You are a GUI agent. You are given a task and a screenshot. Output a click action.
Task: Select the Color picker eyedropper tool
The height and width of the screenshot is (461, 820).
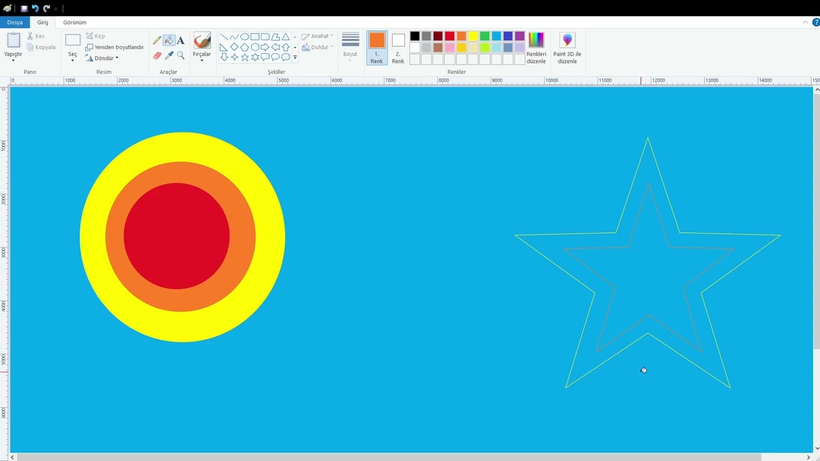[x=169, y=56]
